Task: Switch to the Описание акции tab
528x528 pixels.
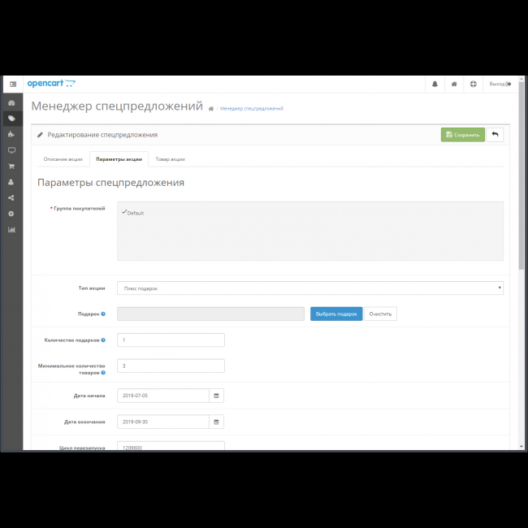Action: tap(63, 159)
